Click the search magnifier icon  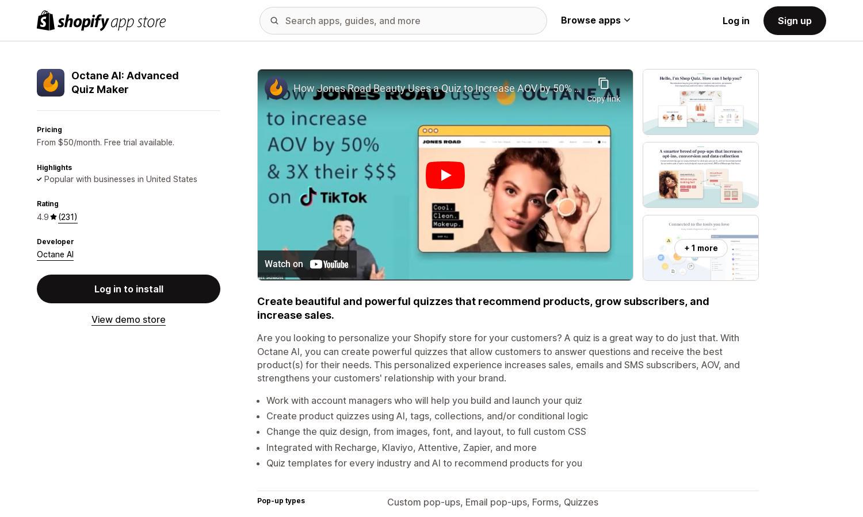tap(274, 21)
